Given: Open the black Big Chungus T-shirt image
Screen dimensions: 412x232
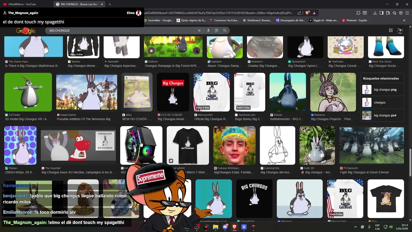Looking at the screenshot, I should pos(188,145).
